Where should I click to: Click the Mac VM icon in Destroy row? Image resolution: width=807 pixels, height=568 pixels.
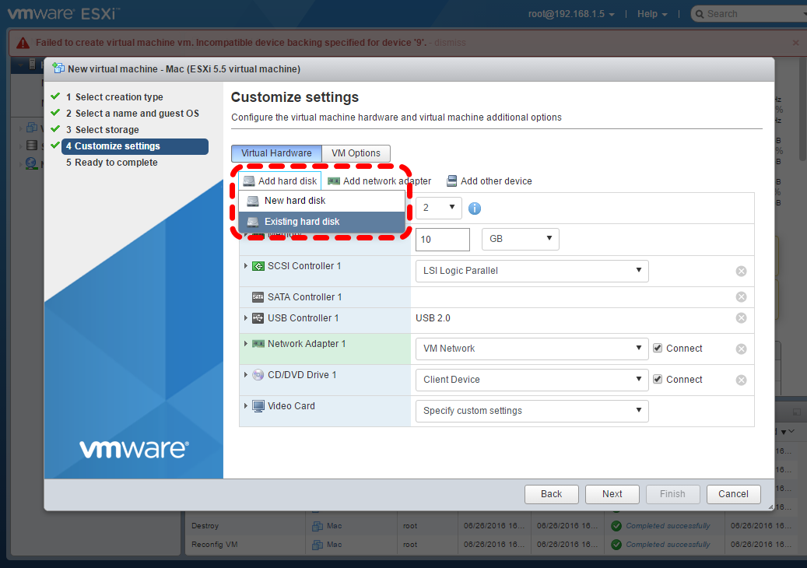point(318,526)
